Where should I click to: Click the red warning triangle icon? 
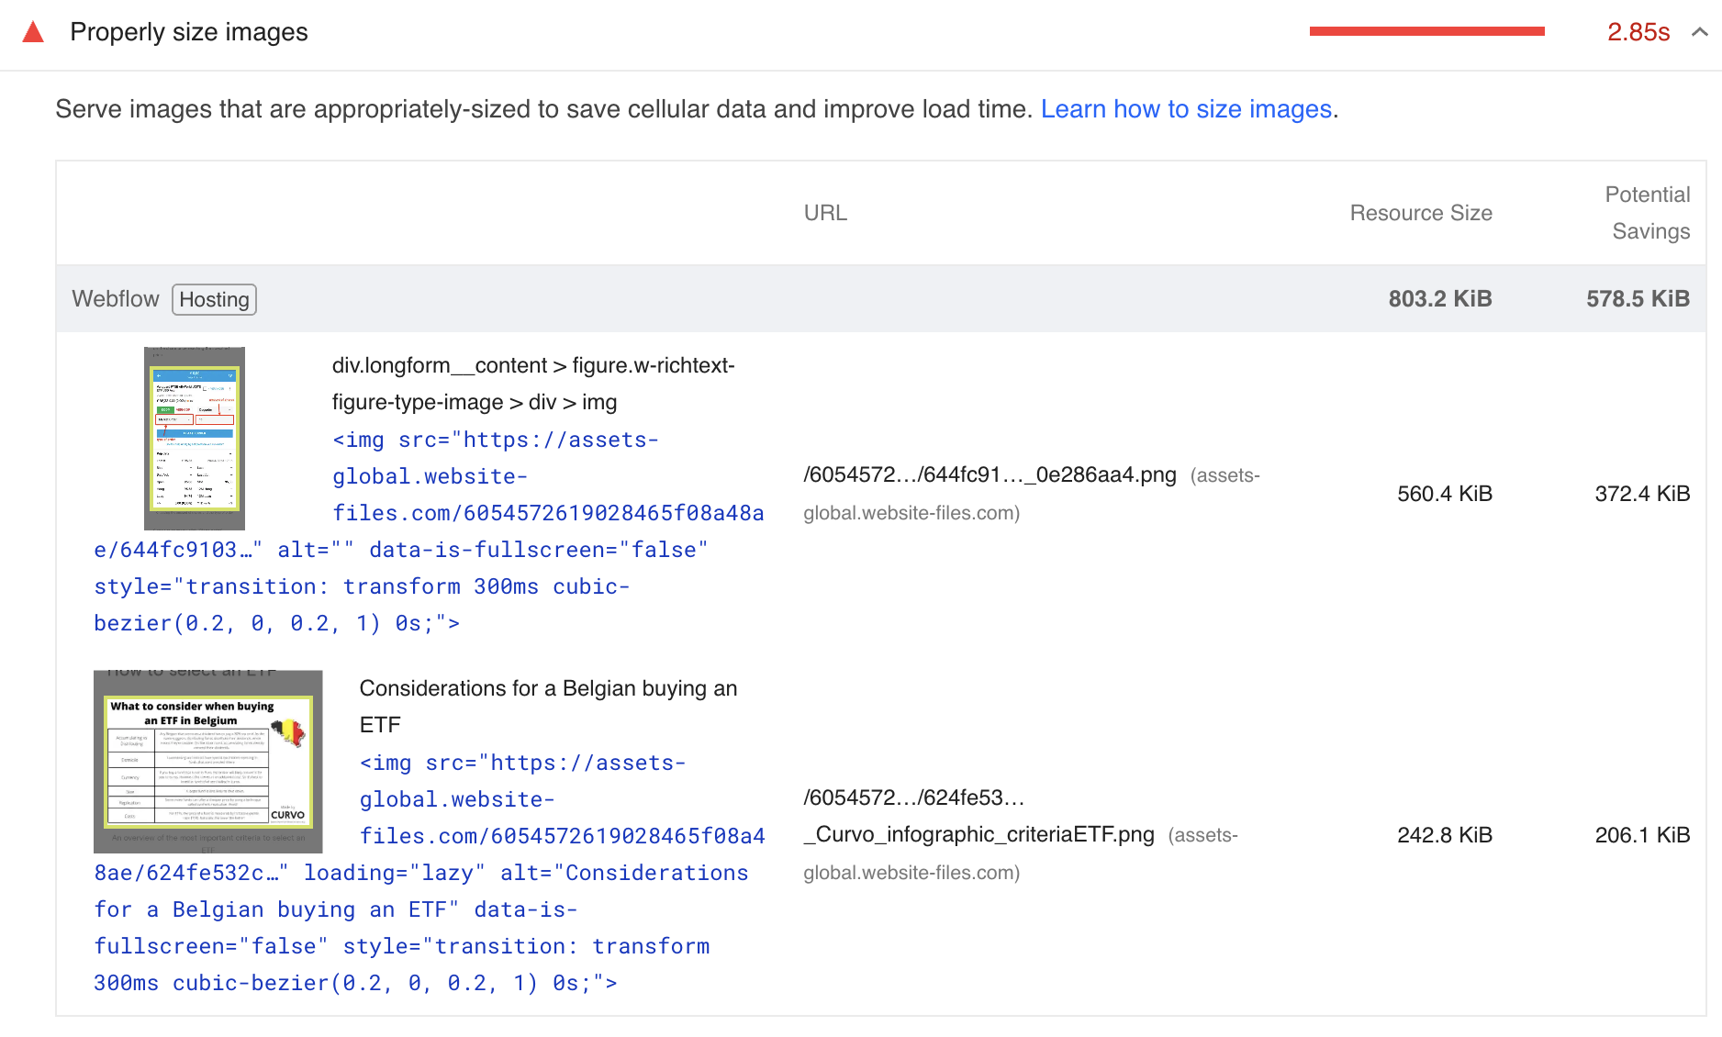33,32
